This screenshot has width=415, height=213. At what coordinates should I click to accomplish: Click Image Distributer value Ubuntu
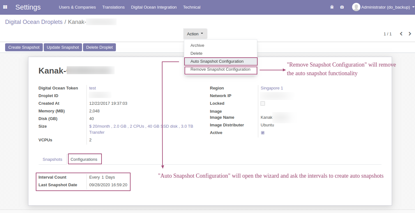pyautogui.click(x=267, y=125)
